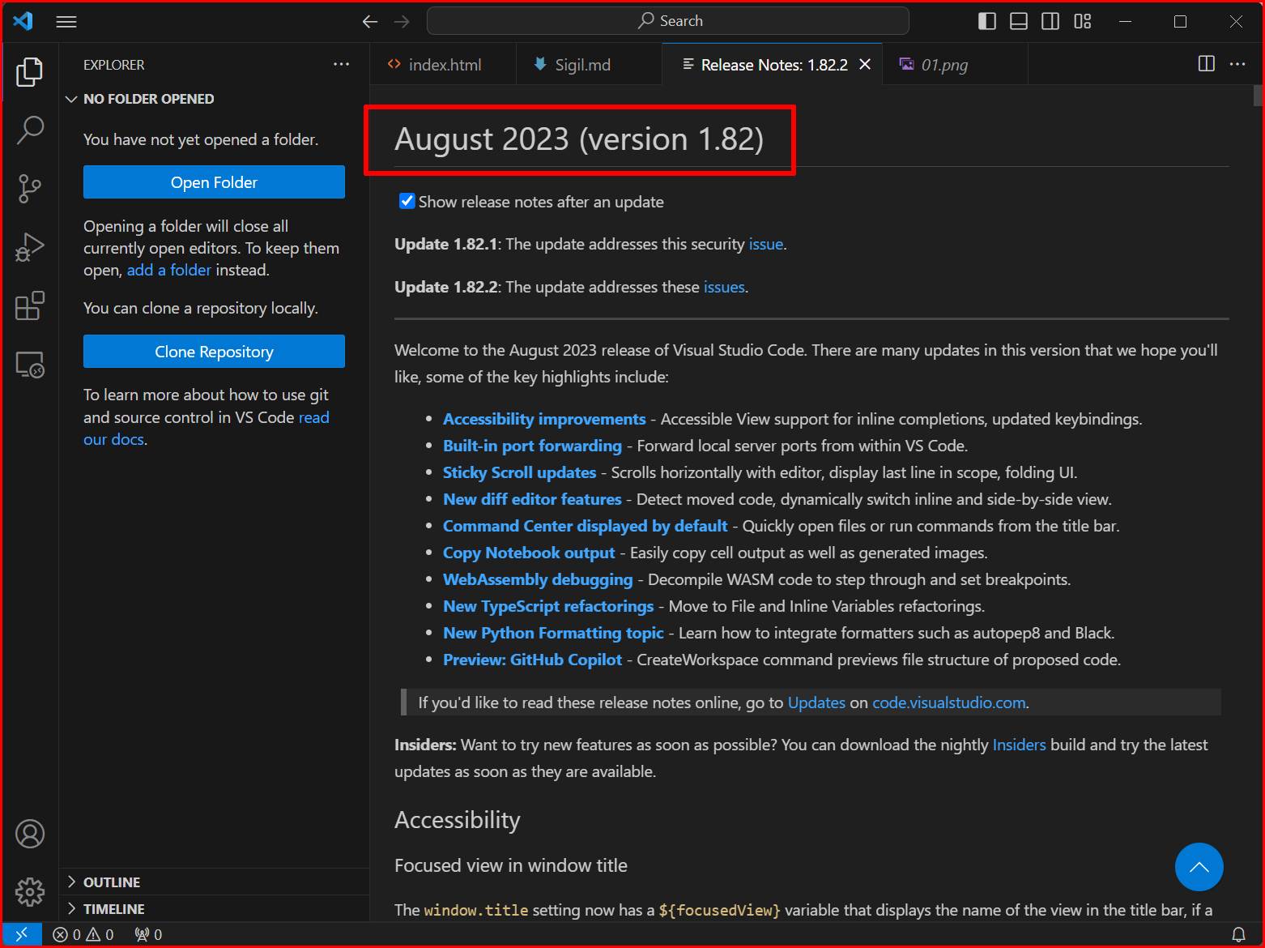
Task: Toggle the bottom panel layout icon
Action: tap(1019, 22)
